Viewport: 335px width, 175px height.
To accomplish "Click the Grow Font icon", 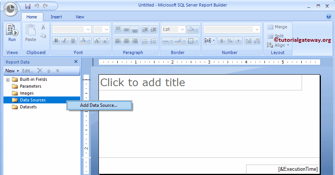I will tap(97, 41).
